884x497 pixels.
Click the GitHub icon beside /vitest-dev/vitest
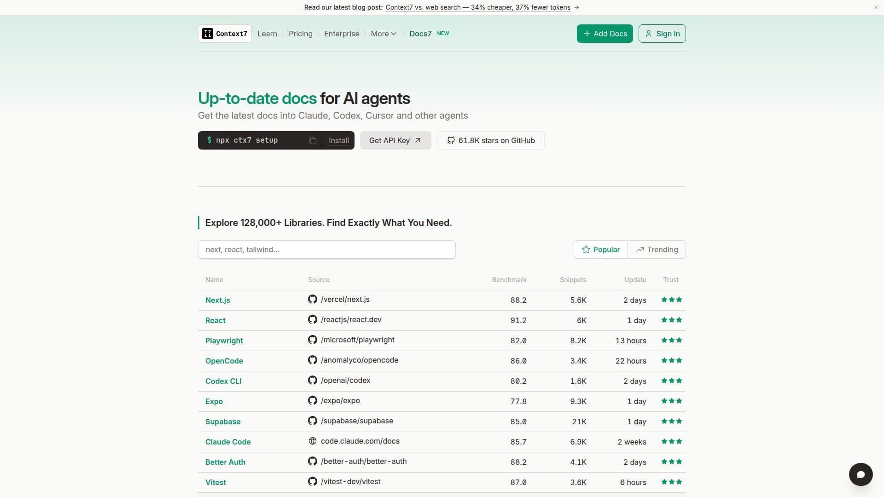[x=313, y=481]
